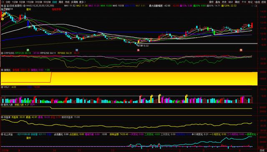267x152 pixels.
Task: Click the 8.32 lowest price label
Action: pyautogui.click(x=146, y=46)
